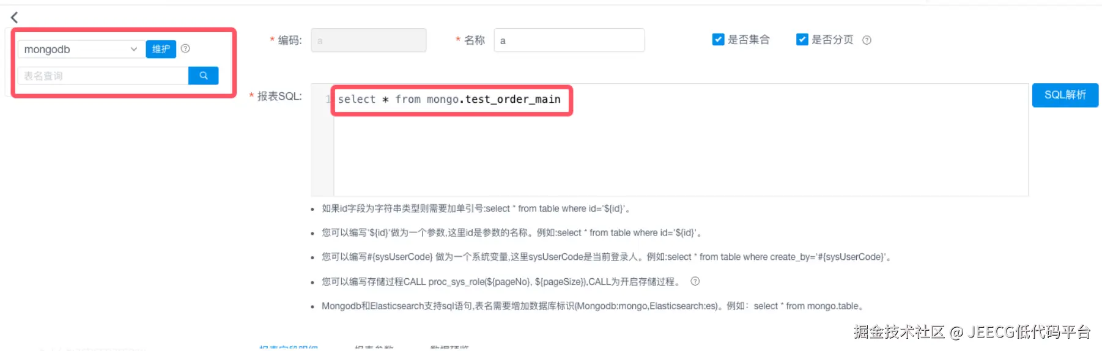Open the 数据预览 tab
The image size is (1102, 351).
click(449, 347)
